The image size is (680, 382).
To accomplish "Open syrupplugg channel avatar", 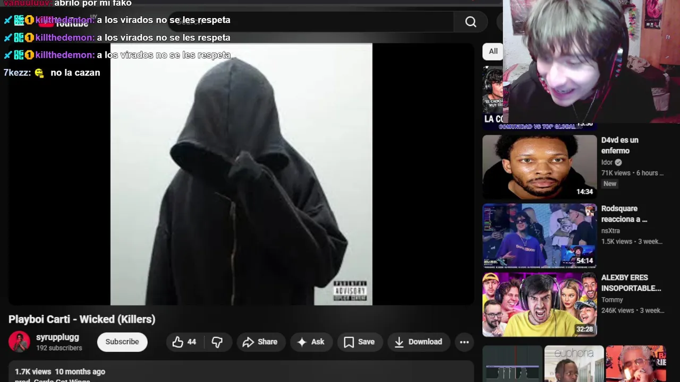I will click(x=19, y=342).
